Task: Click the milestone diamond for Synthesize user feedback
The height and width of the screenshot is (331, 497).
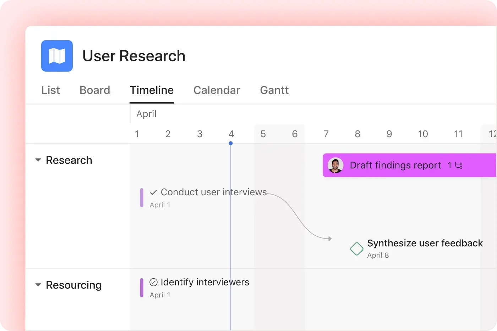Action: pos(356,249)
